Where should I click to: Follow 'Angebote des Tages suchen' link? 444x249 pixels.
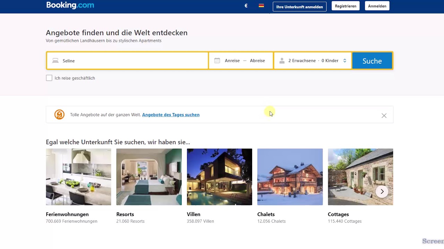click(171, 115)
